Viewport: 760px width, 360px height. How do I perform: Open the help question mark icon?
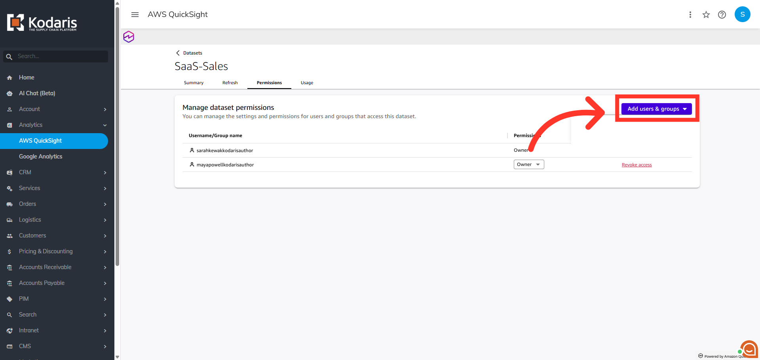722,15
